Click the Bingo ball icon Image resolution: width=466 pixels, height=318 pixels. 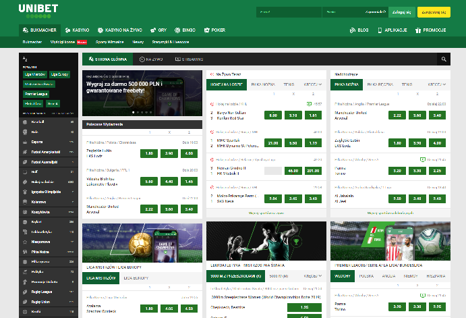[x=177, y=30]
